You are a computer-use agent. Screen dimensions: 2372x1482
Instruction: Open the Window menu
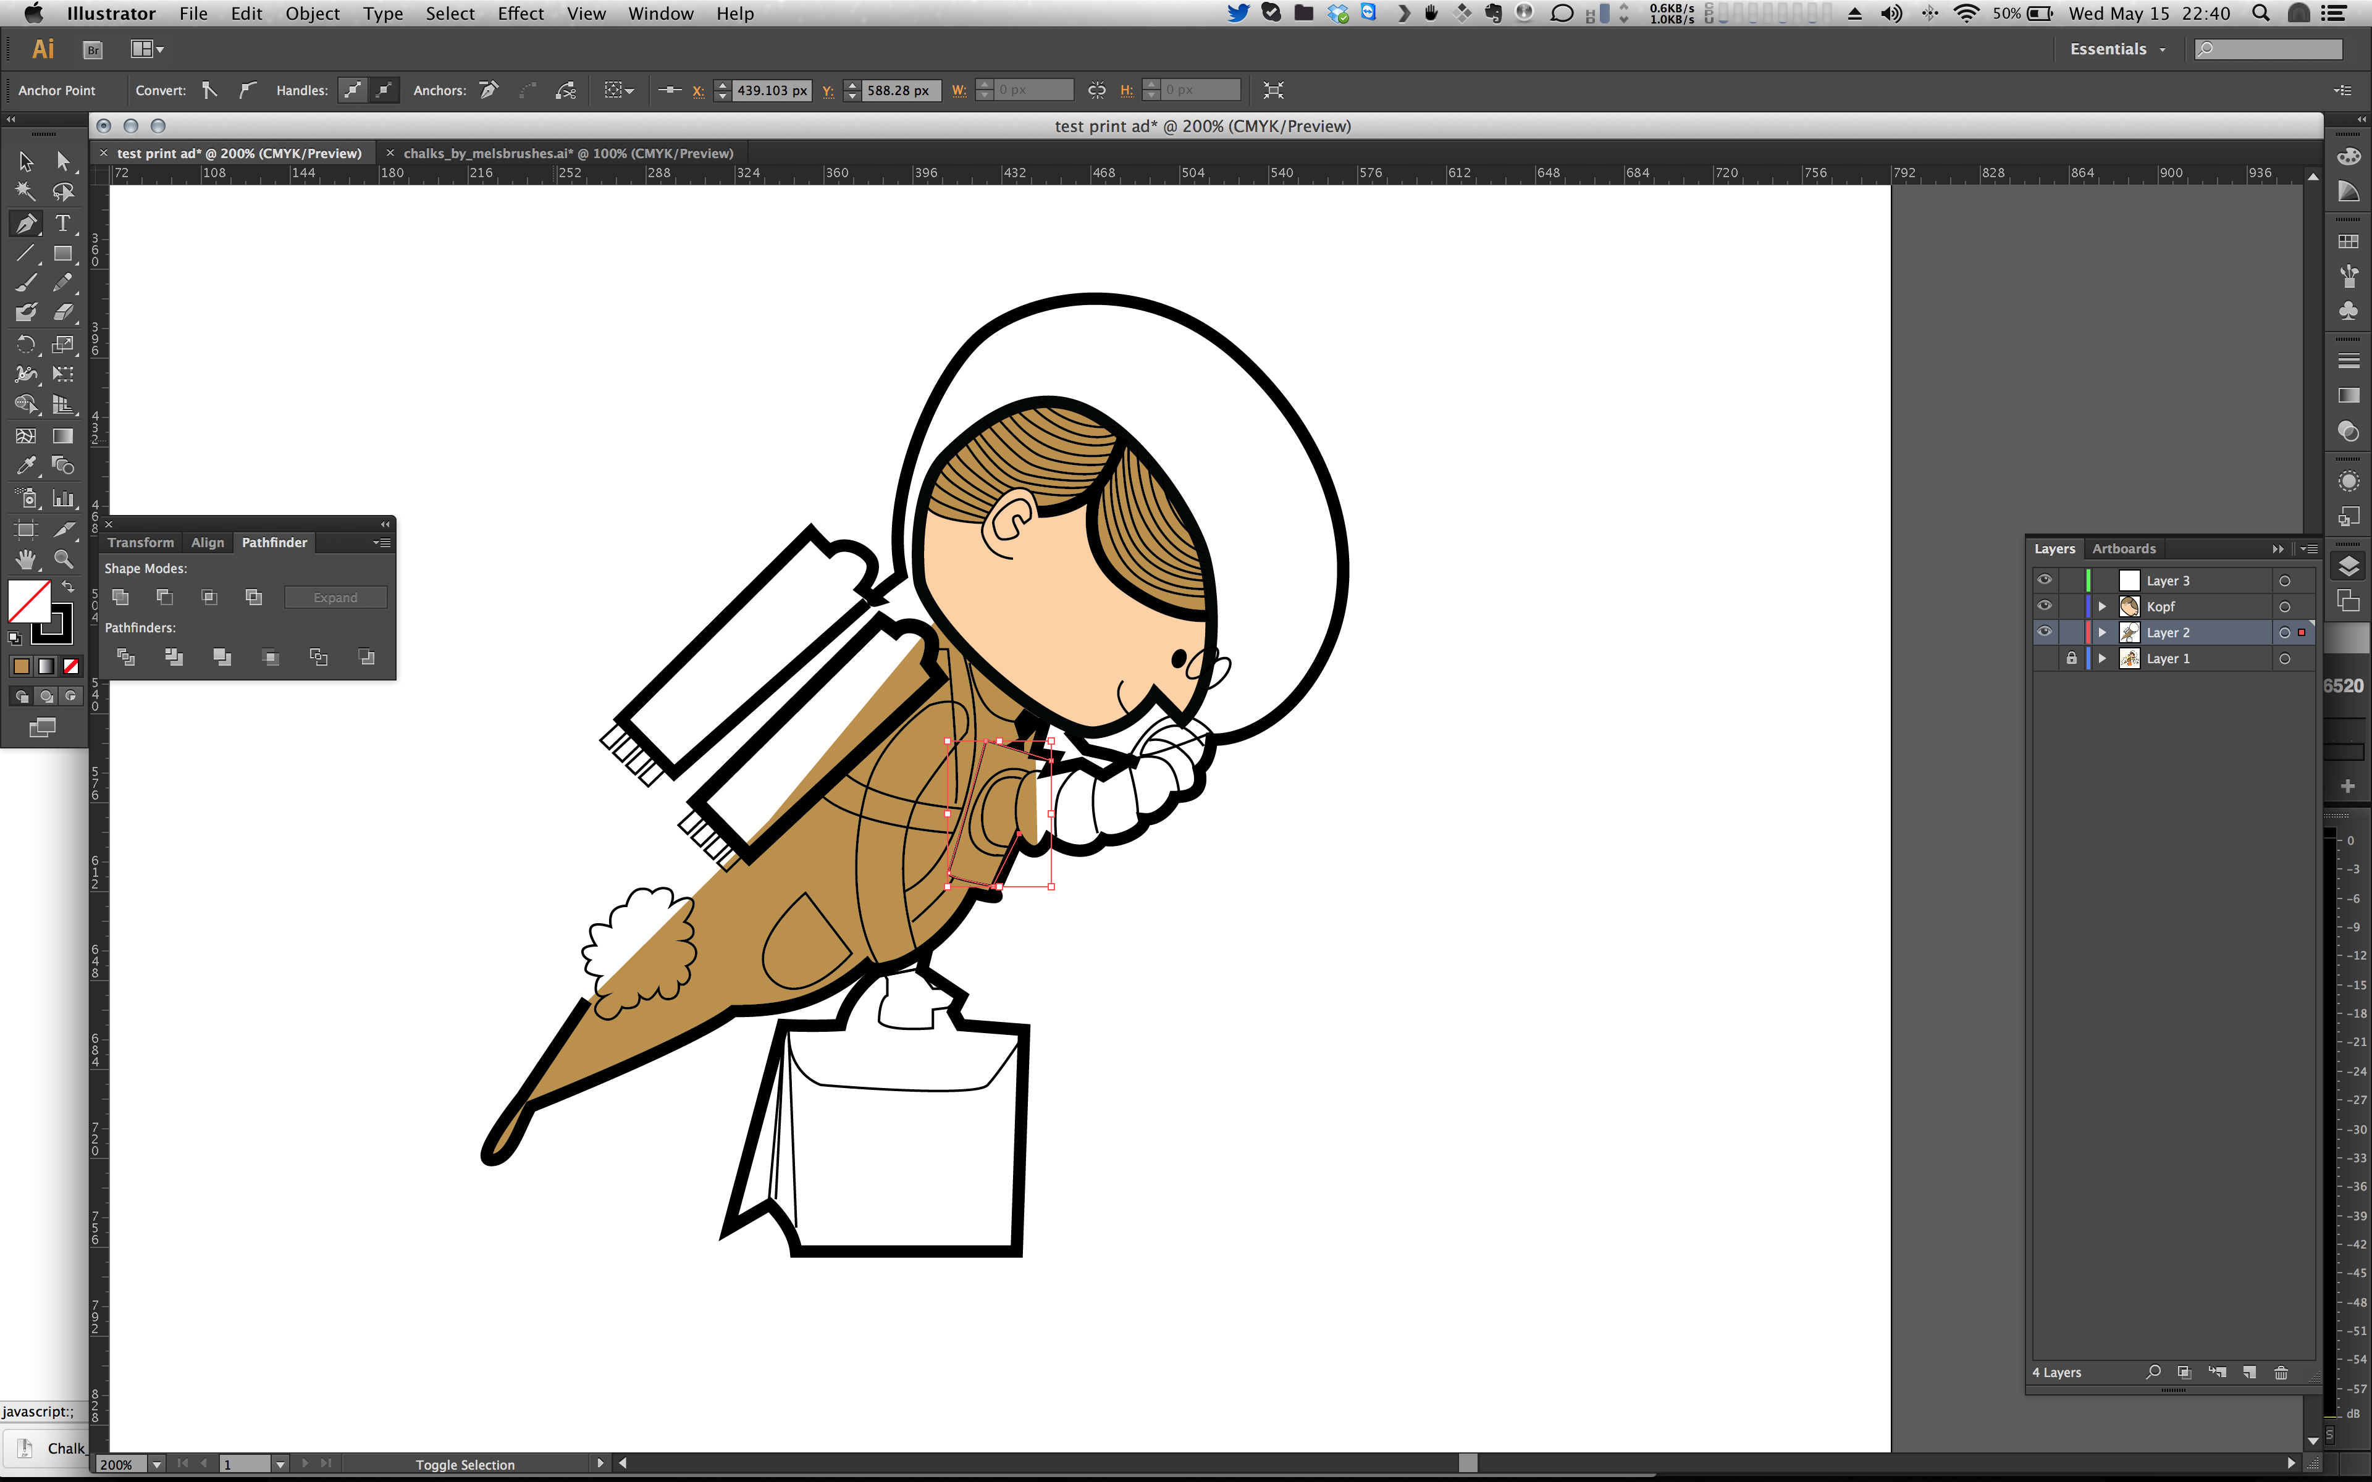pyautogui.click(x=660, y=14)
